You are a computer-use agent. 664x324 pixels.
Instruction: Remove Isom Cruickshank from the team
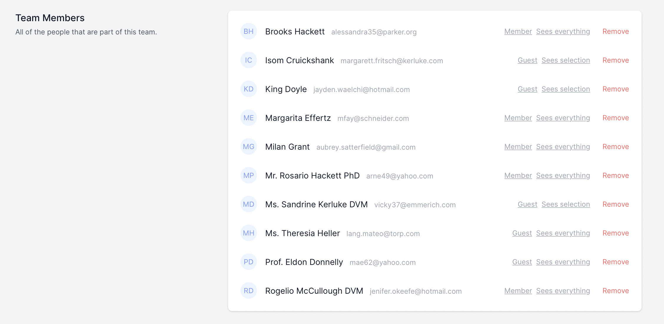pyautogui.click(x=616, y=60)
